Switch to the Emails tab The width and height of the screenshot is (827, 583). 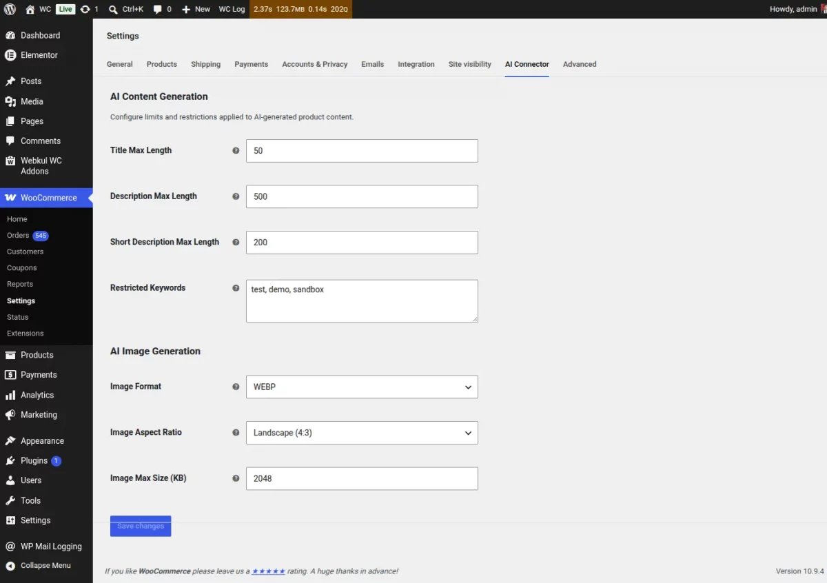coord(373,64)
